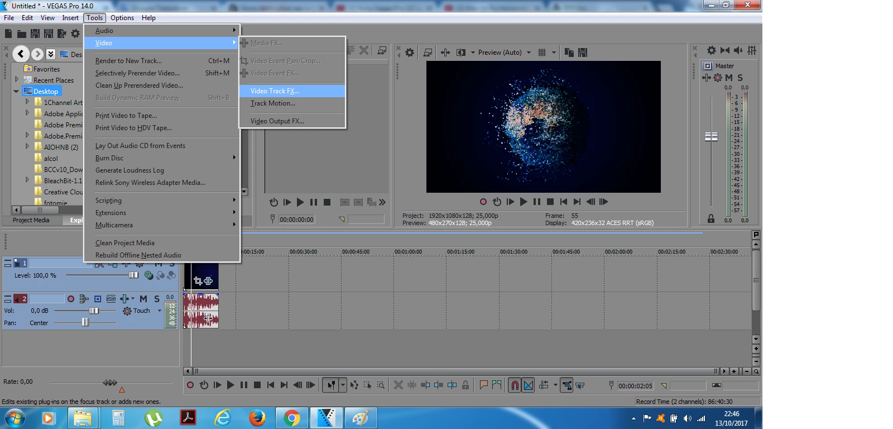893x429 pixels.
Task: Solo the Master bus
Action: (x=740, y=78)
